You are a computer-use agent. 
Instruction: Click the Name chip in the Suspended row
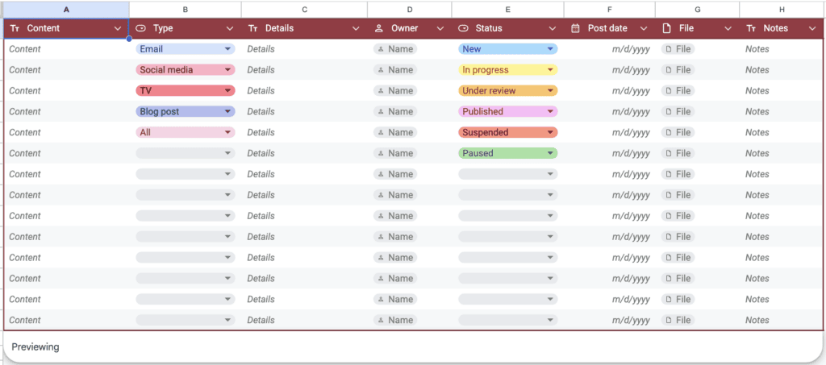pos(395,132)
